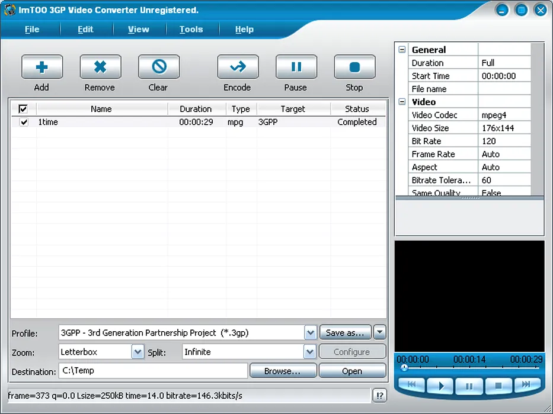553x414 pixels.
Task: Click the ImTOO app logo in the title bar
Action: [10, 10]
